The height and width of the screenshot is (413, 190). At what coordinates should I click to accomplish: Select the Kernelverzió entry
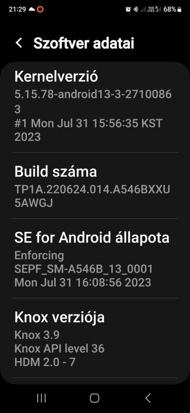point(95,108)
